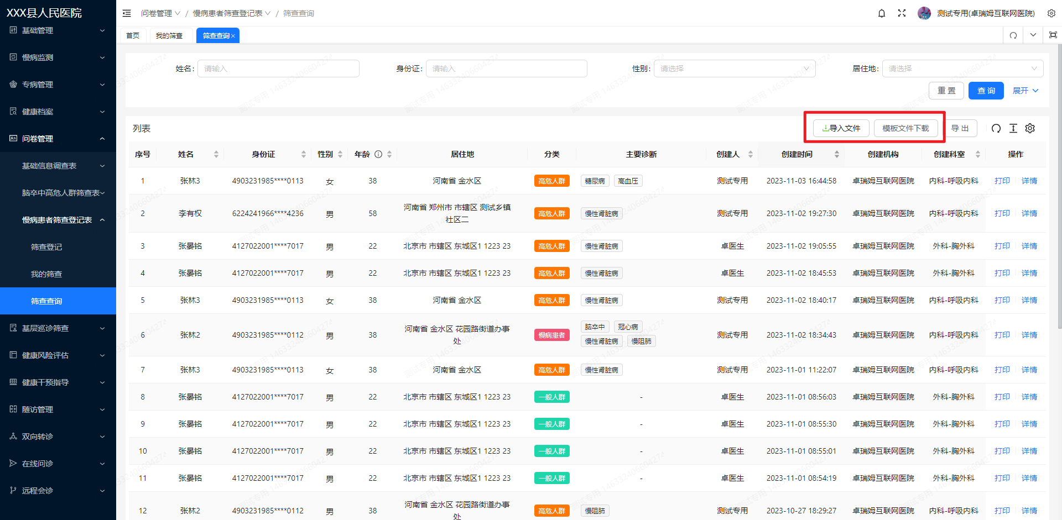Maximize content area icon in tab bar
This screenshot has width=1062, height=520.
click(x=1053, y=35)
